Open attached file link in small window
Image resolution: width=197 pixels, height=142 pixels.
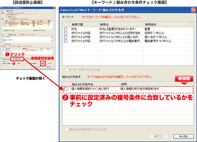[x=8, y=50]
